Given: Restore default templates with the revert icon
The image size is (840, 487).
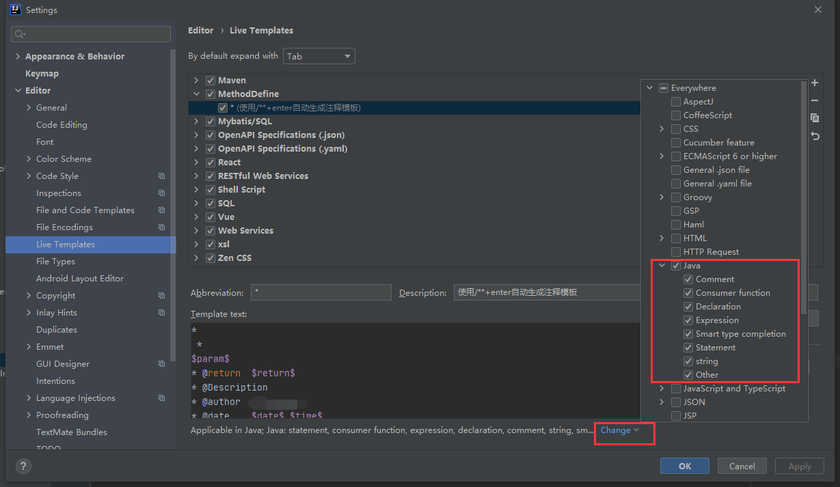Looking at the screenshot, I should pos(815,135).
